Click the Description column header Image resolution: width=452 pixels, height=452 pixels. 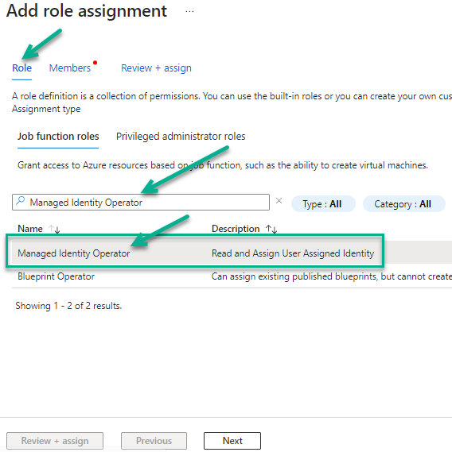coord(236,229)
